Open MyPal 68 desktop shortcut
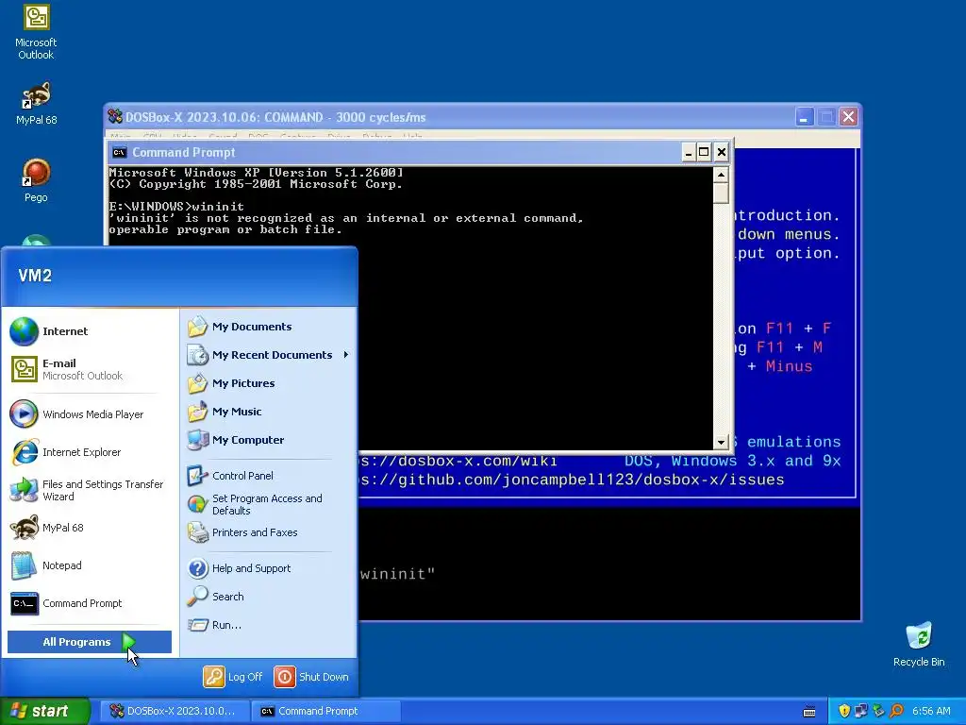The height and width of the screenshot is (725, 966). (36, 104)
